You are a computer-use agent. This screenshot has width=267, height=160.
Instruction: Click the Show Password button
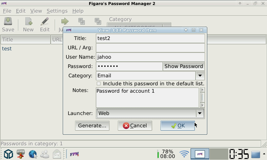(x=184, y=66)
